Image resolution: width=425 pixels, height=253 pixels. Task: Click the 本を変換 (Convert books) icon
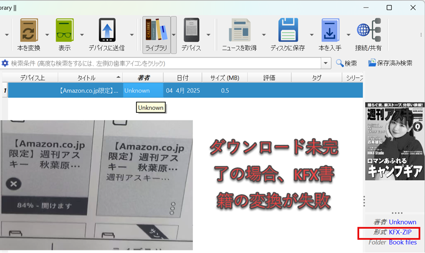[x=29, y=30]
